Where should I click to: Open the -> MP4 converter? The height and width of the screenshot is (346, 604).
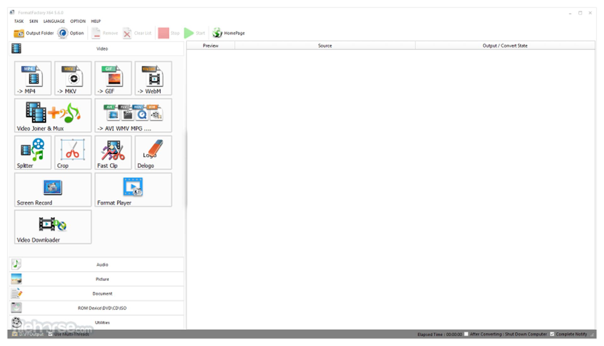click(x=33, y=78)
